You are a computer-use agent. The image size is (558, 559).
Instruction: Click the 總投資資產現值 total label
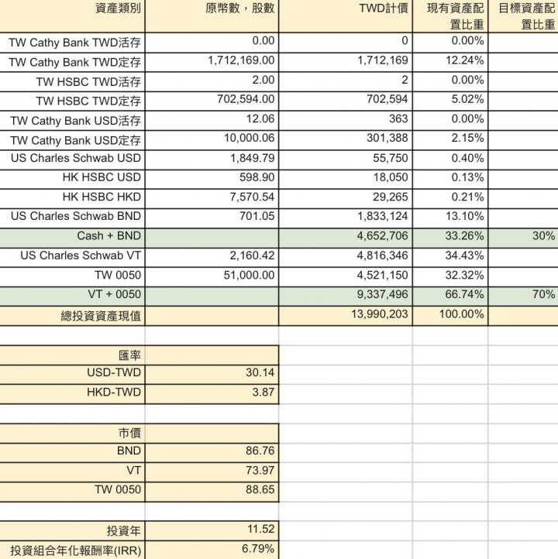101,316
